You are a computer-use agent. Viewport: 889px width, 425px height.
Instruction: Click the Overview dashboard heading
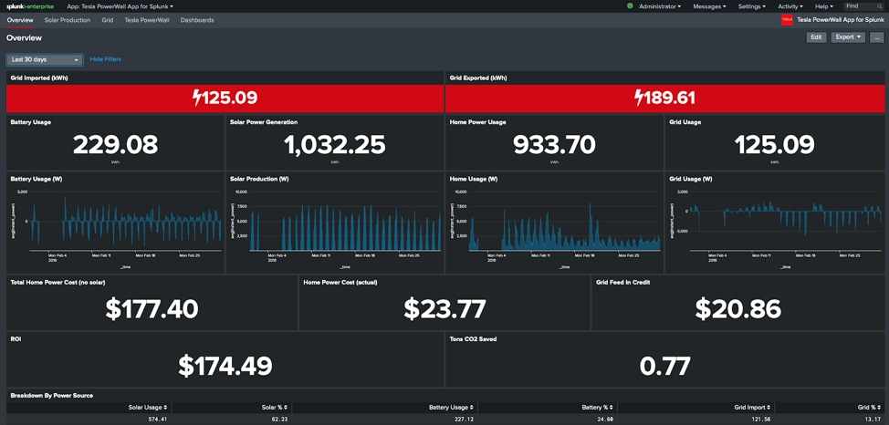coord(24,38)
